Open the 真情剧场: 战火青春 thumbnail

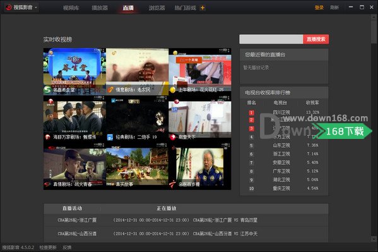click(x=74, y=167)
